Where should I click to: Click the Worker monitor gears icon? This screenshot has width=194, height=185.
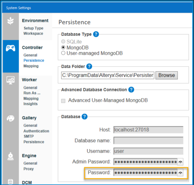point(11,80)
